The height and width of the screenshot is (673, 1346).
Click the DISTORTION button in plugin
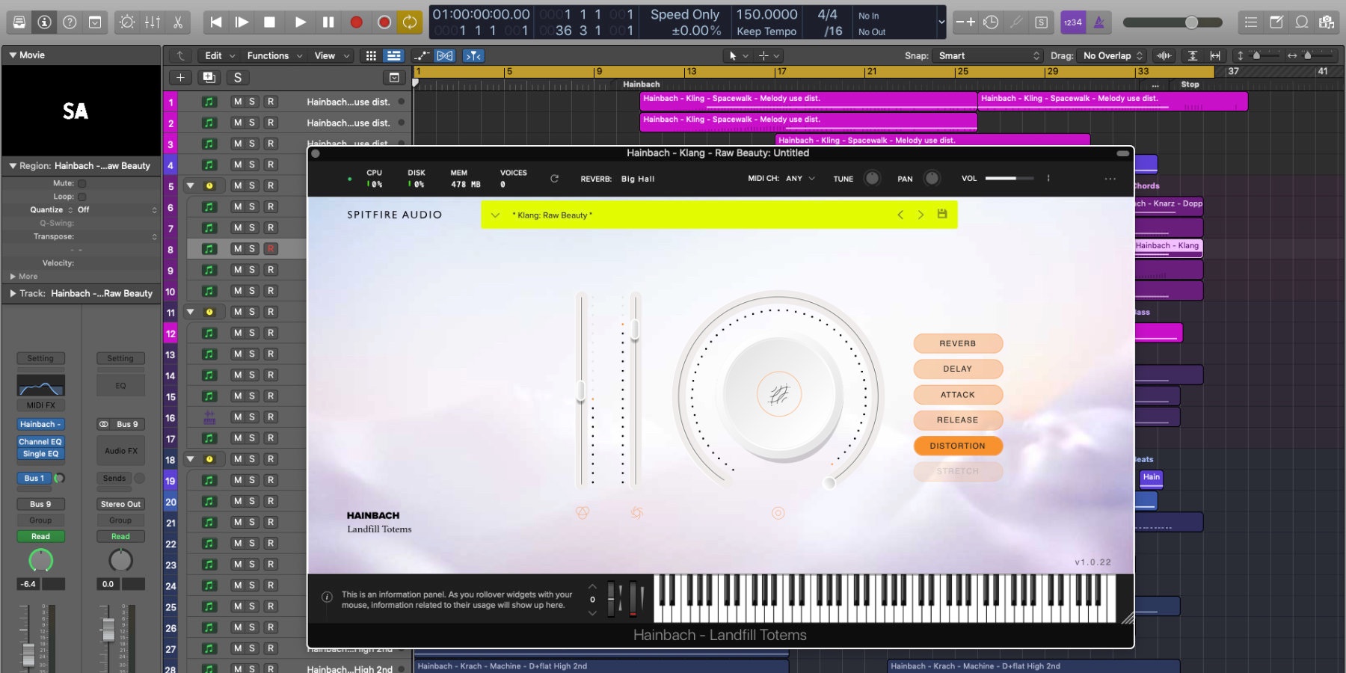957,446
